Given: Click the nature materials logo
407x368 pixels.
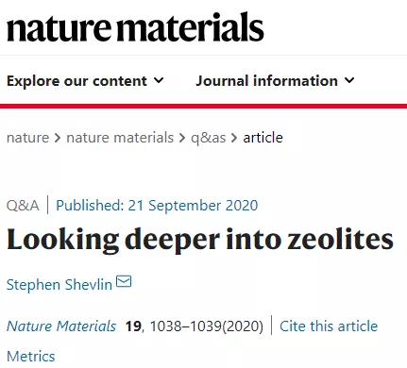Looking at the screenshot, I should point(135,27).
